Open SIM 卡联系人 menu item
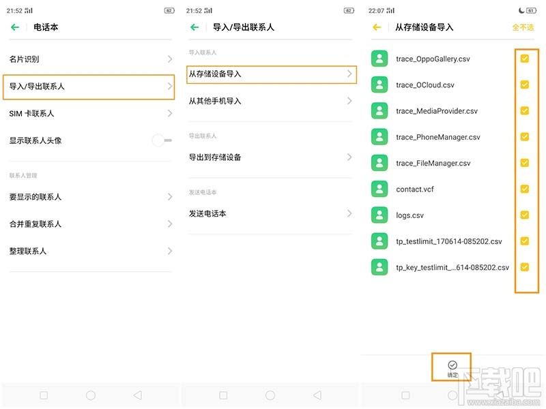Image resolution: width=546 pixels, height=409 pixels. tap(89, 113)
